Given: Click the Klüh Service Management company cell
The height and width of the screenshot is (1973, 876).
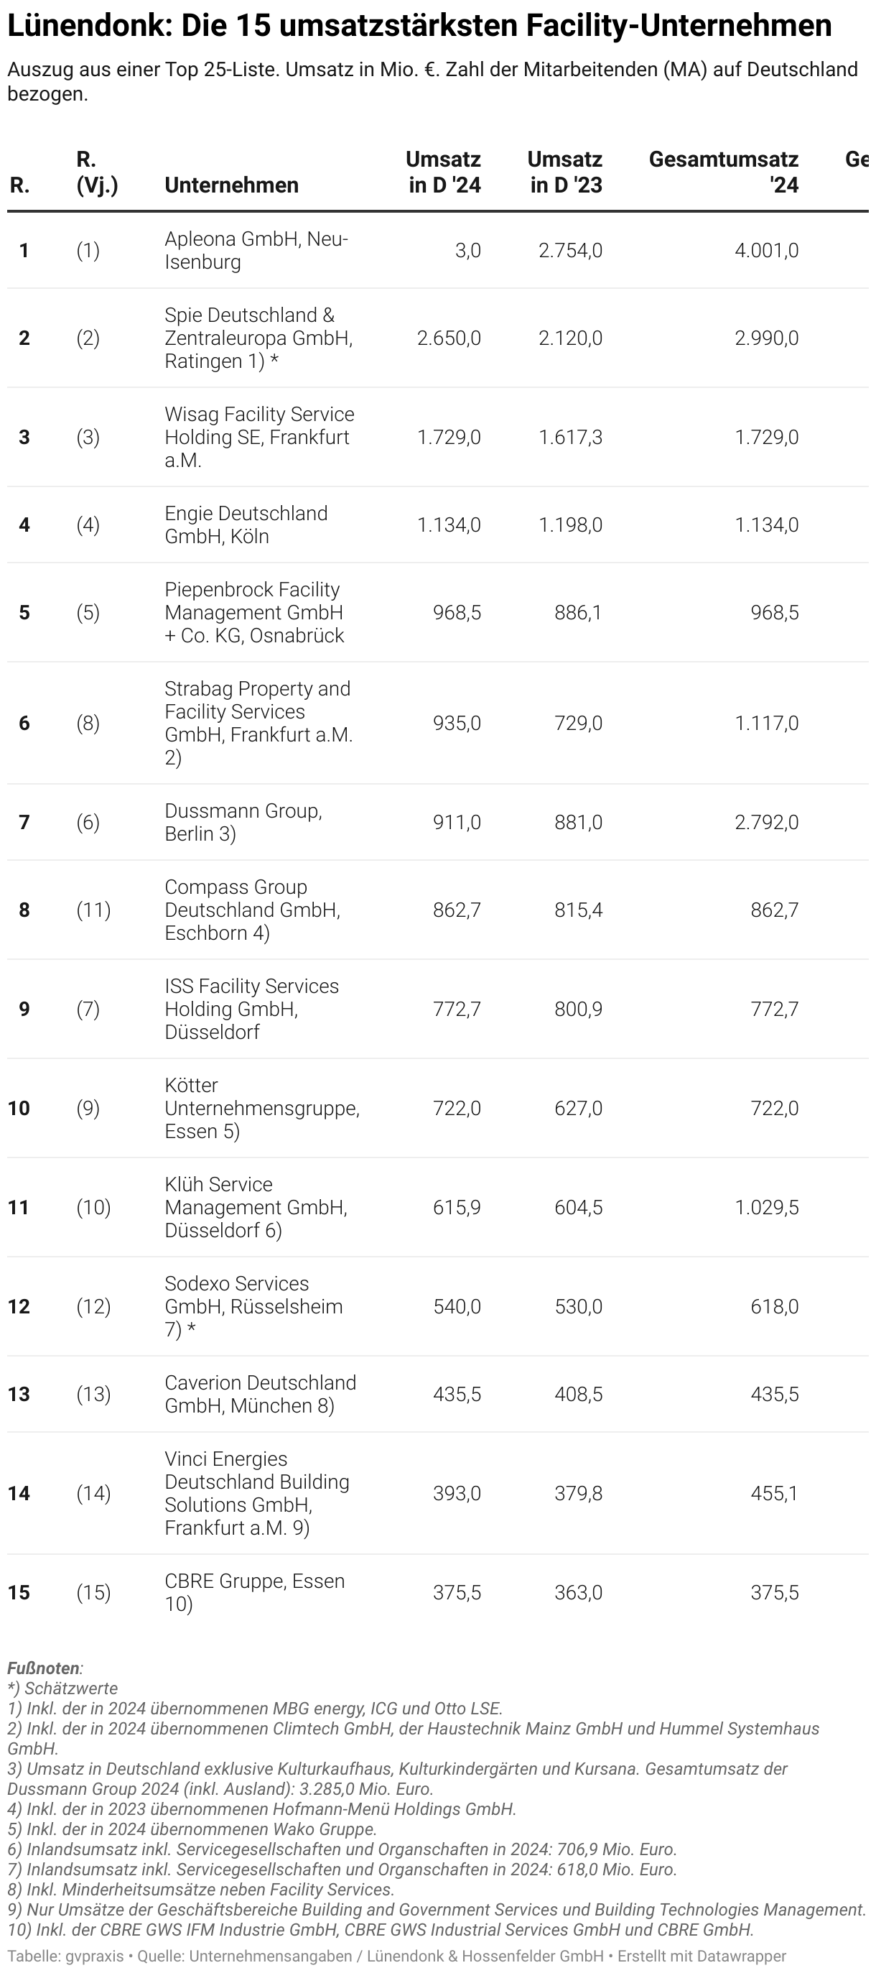Looking at the screenshot, I should click(x=256, y=1207).
